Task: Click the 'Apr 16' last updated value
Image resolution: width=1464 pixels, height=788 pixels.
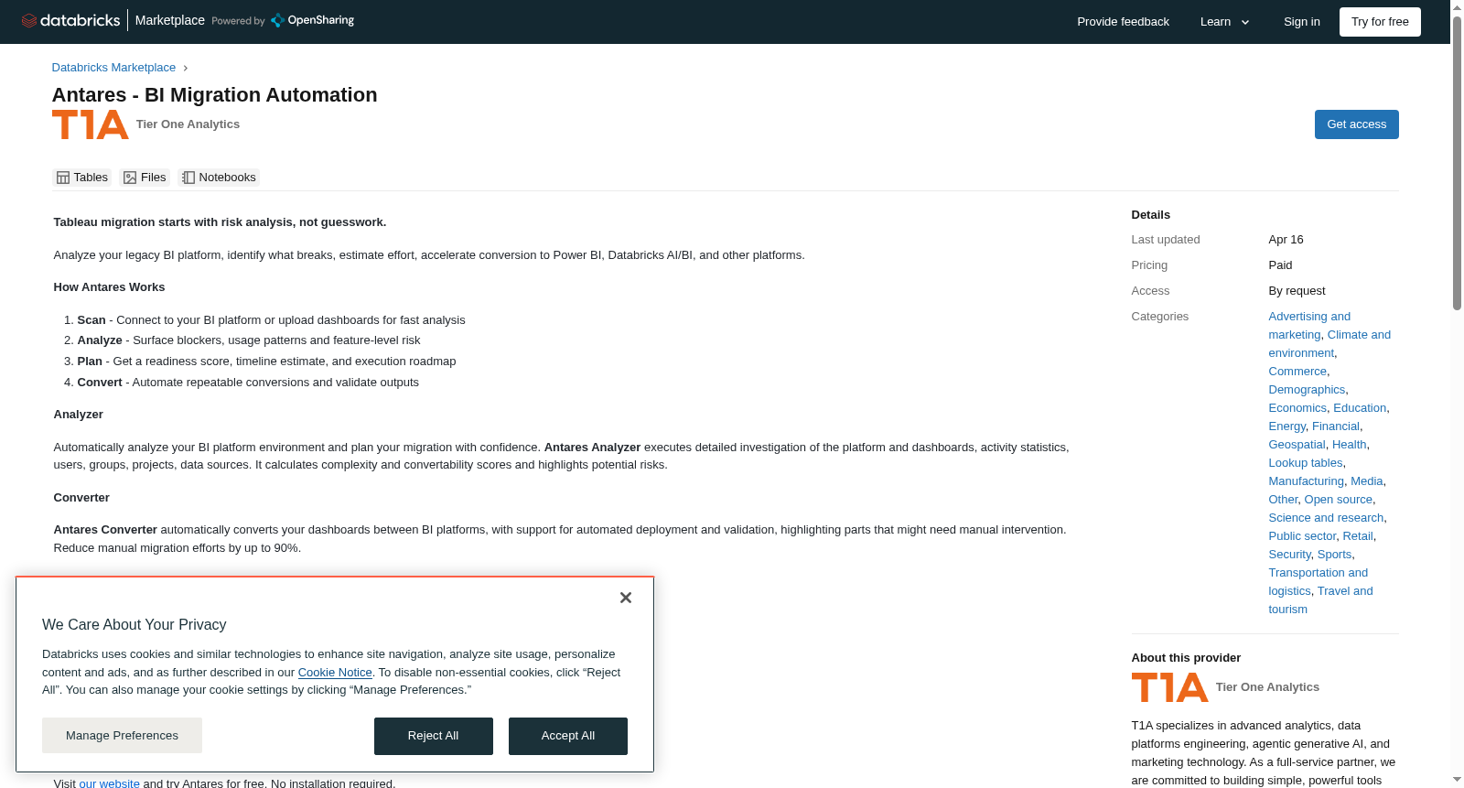Action: (x=1286, y=240)
